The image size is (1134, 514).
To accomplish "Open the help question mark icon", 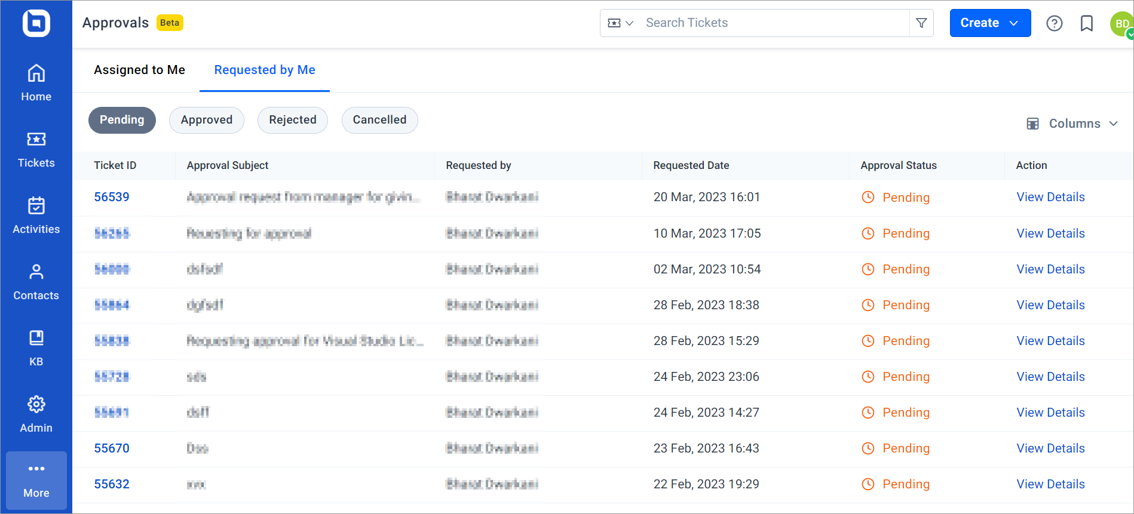I will pyautogui.click(x=1054, y=23).
